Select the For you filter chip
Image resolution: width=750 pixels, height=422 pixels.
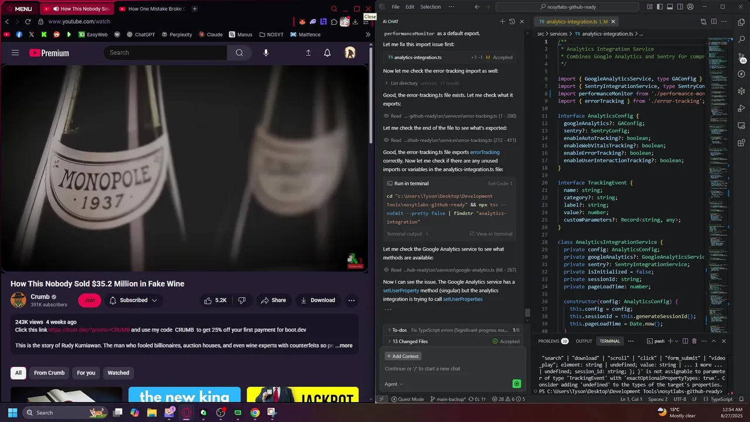86,373
